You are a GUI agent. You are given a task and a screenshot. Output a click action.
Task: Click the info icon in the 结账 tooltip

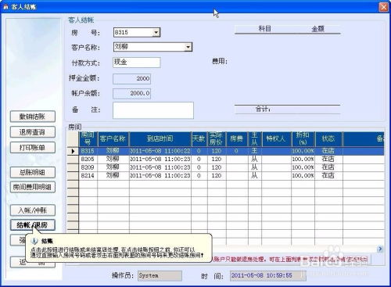34,241
